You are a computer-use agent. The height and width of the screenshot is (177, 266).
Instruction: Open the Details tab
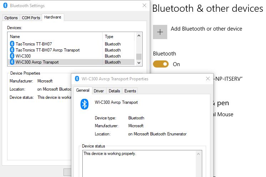tap(114, 91)
